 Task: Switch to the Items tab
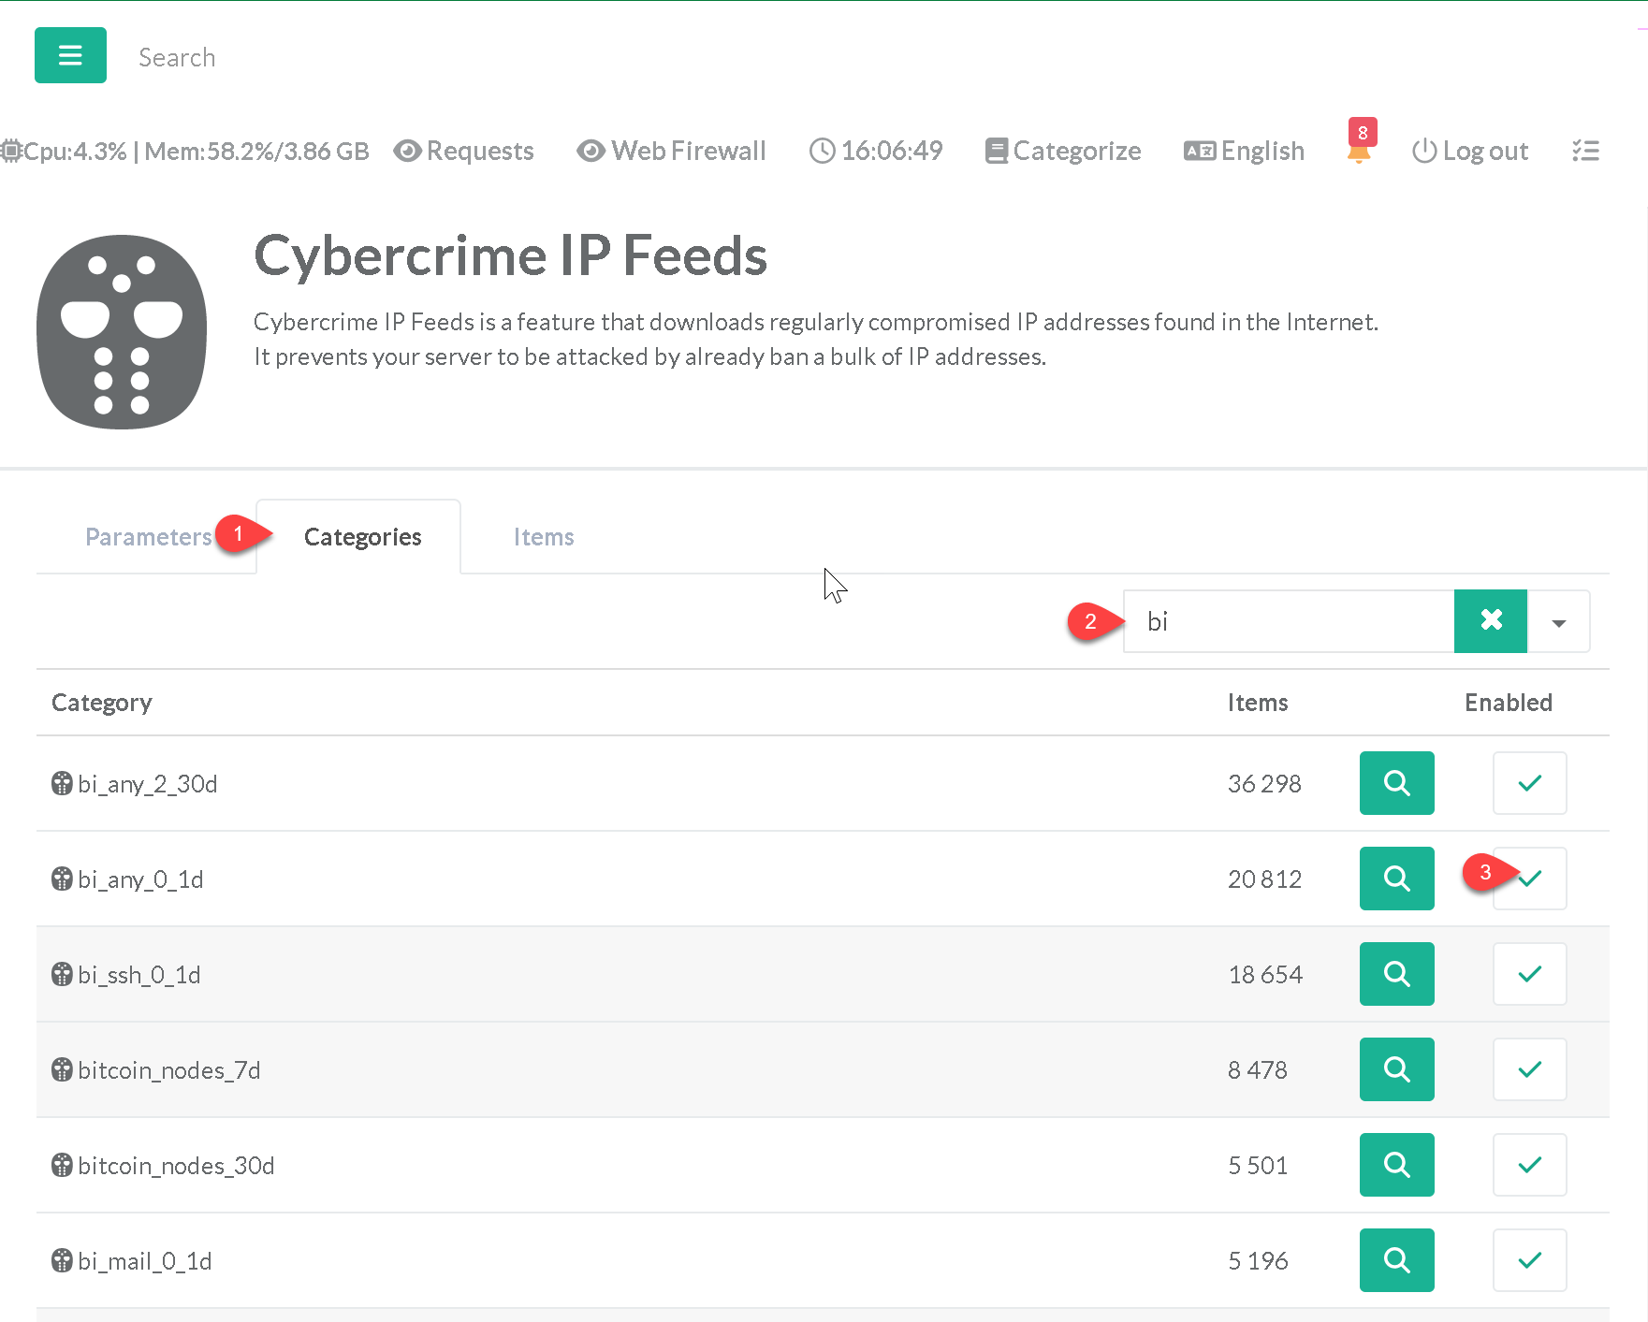pyautogui.click(x=543, y=537)
